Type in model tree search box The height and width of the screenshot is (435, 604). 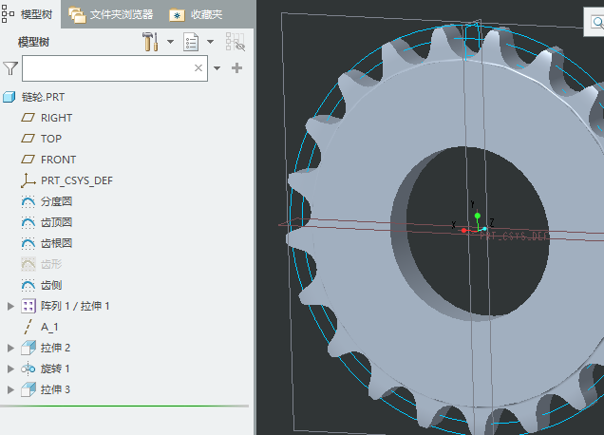104,68
